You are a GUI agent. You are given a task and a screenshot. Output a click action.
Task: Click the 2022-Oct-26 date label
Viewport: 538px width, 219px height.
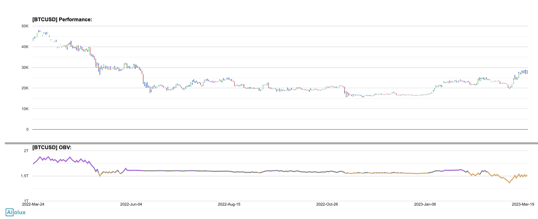(x=327, y=204)
